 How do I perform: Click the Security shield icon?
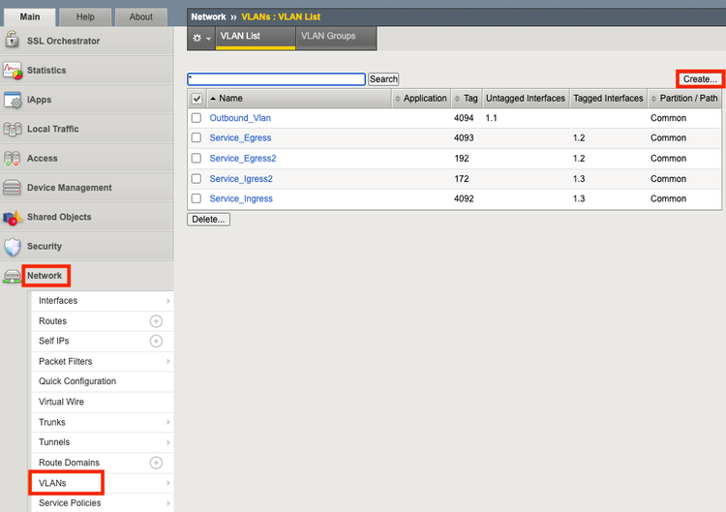click(x=12, y=247)
